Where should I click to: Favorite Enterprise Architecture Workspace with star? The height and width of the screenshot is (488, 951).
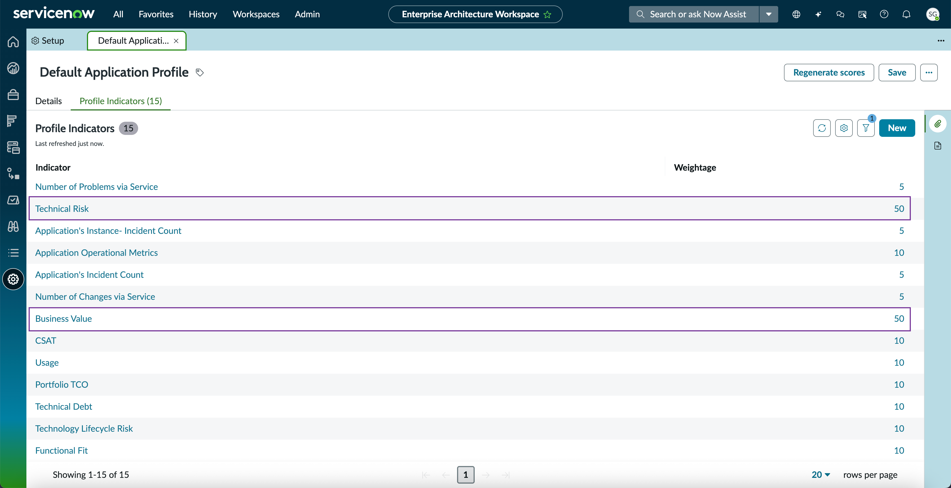[x=548, y=14]
